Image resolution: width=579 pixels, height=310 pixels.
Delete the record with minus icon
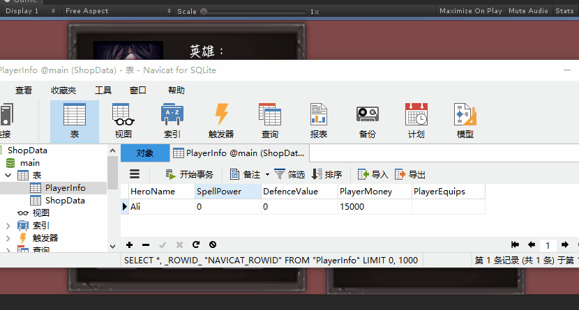(x=146, y=245)
